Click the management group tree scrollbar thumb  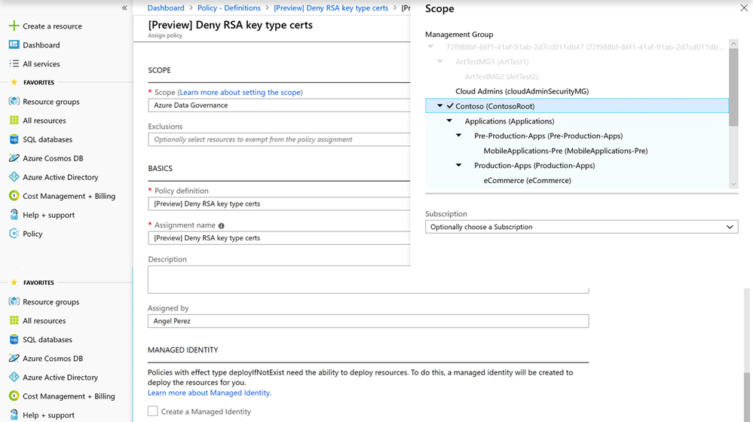coord(733,87)
